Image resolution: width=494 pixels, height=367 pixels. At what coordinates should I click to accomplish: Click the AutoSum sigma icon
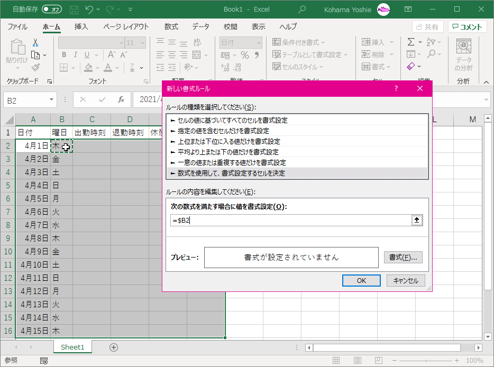411,42
